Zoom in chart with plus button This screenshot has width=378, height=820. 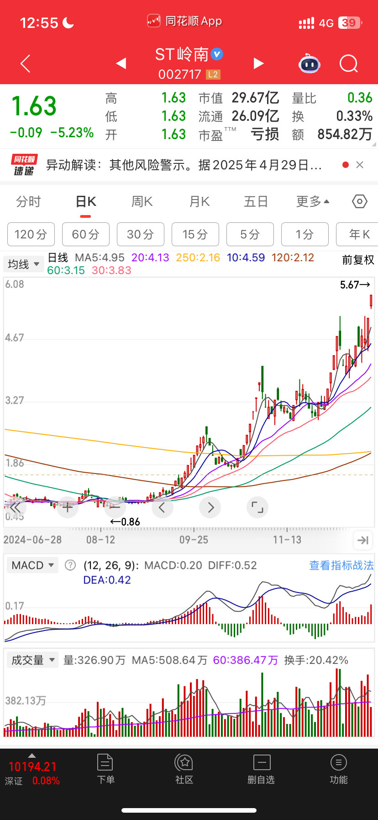[68, 507]
